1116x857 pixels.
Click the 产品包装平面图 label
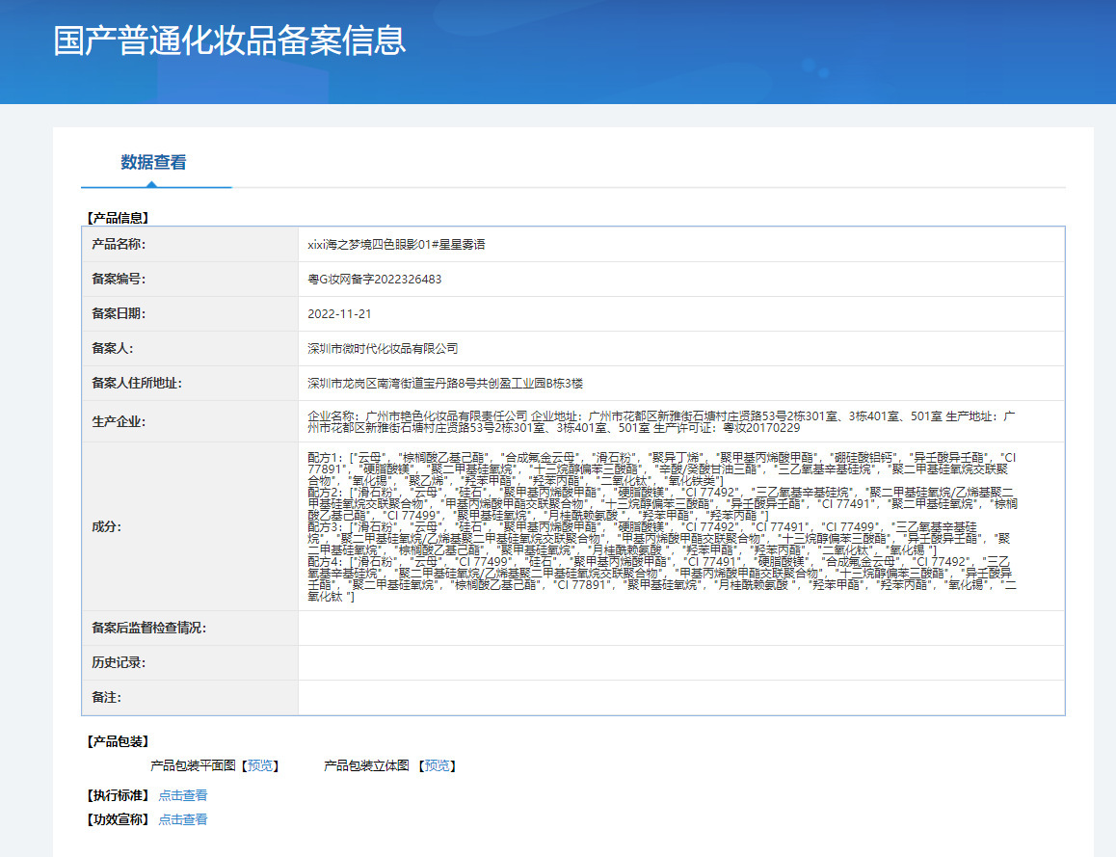193,765
